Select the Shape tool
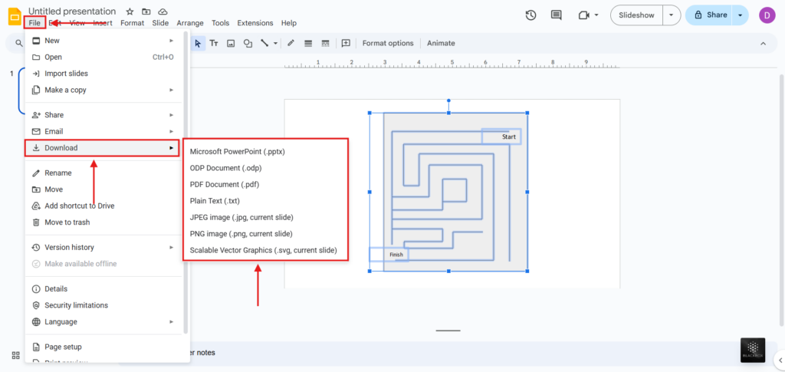Image resolution: width=785 pixels, height=372 pixels. pyautogui.click(x=248, y=44)
